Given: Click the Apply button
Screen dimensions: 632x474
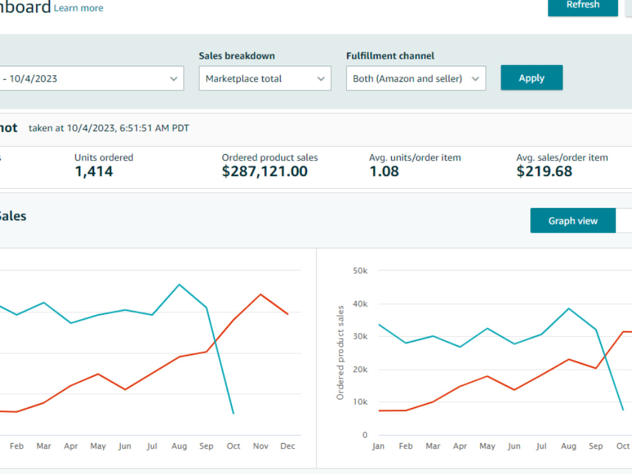Looking at the screenshot, I should click(x=532, y=77).
